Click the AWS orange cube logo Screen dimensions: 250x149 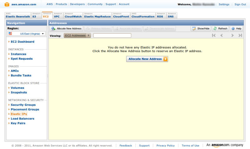pos(7,4)
